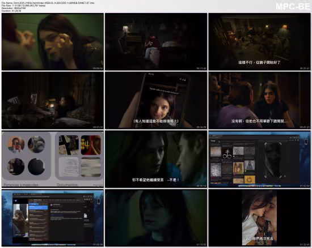Screen dimensions: 312x248
Task: Select the vertical kissing couple thumbnail
Action: [x=259, y=218]
